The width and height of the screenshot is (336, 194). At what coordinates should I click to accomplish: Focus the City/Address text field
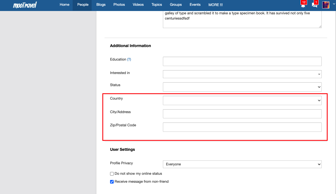tap(242, 114)
